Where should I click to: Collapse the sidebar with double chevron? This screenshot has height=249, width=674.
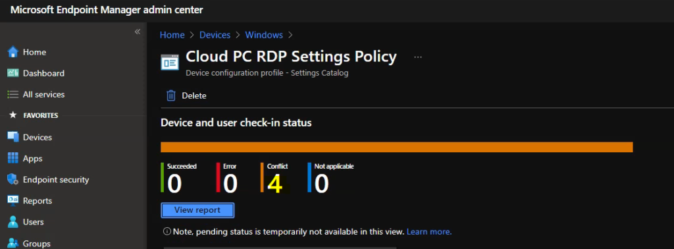coord(138,32)
